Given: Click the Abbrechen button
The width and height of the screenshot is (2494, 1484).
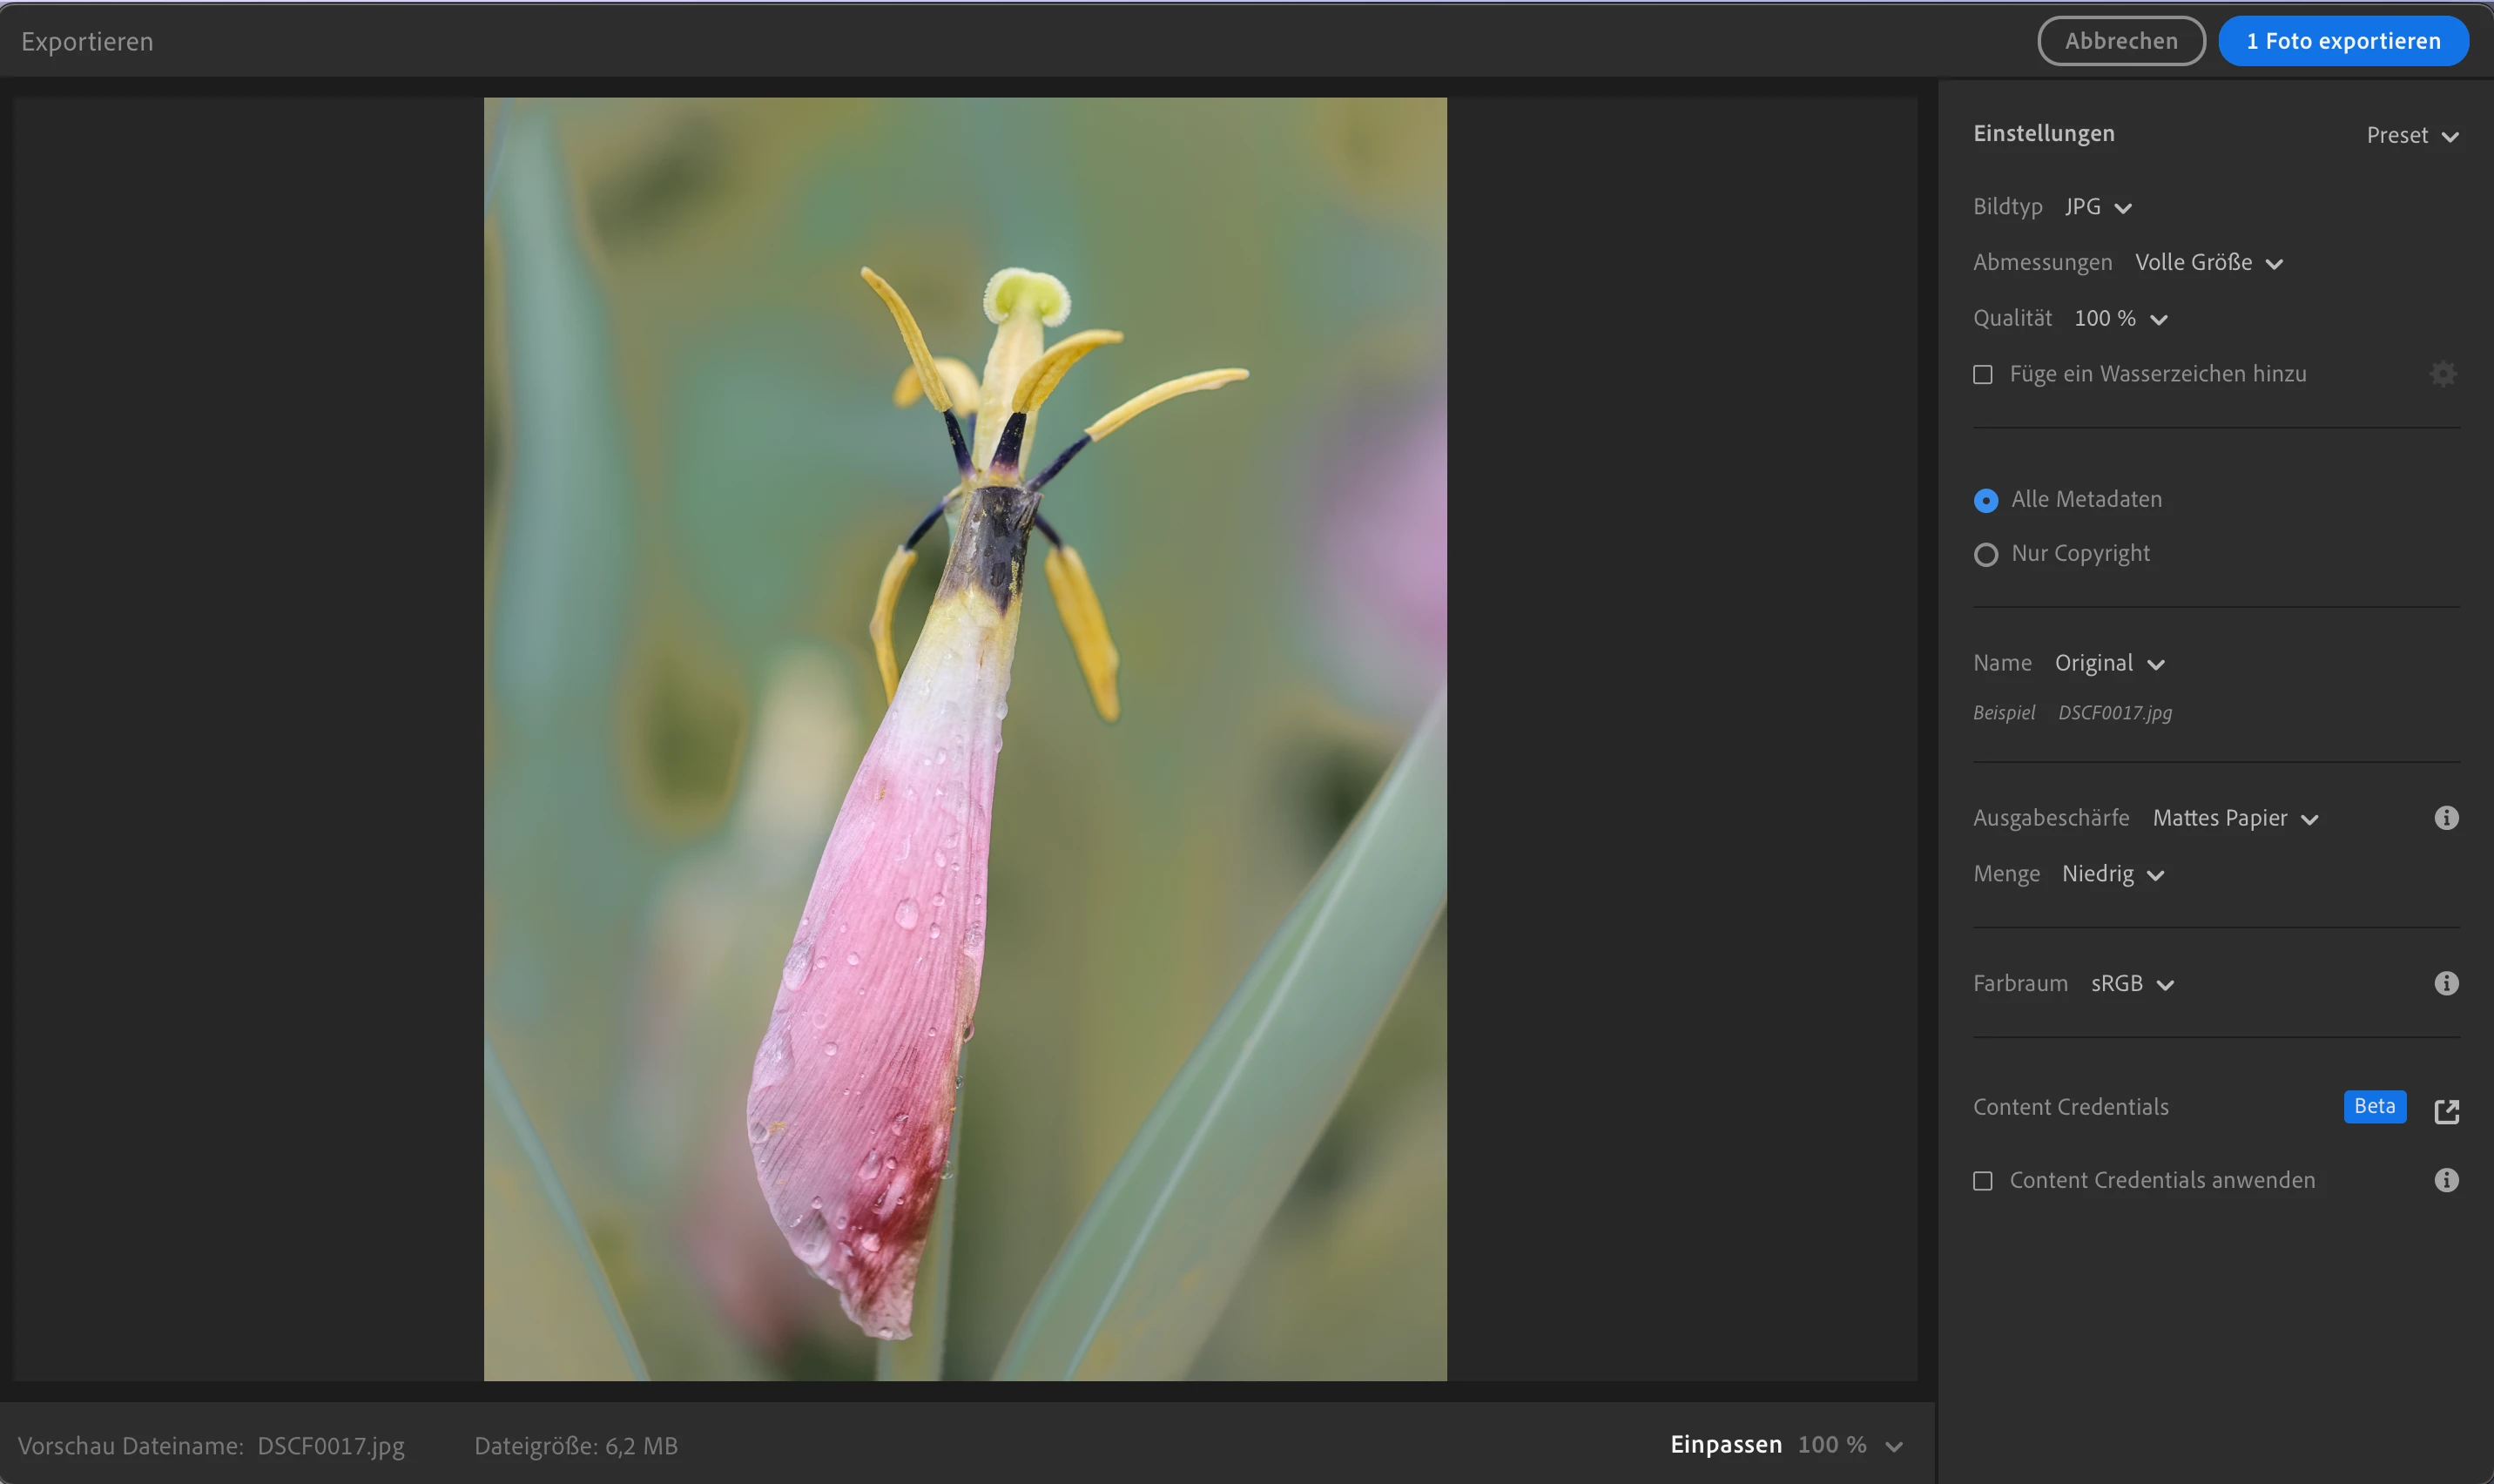Looking at the screenshot, I should pos(2120,41).
